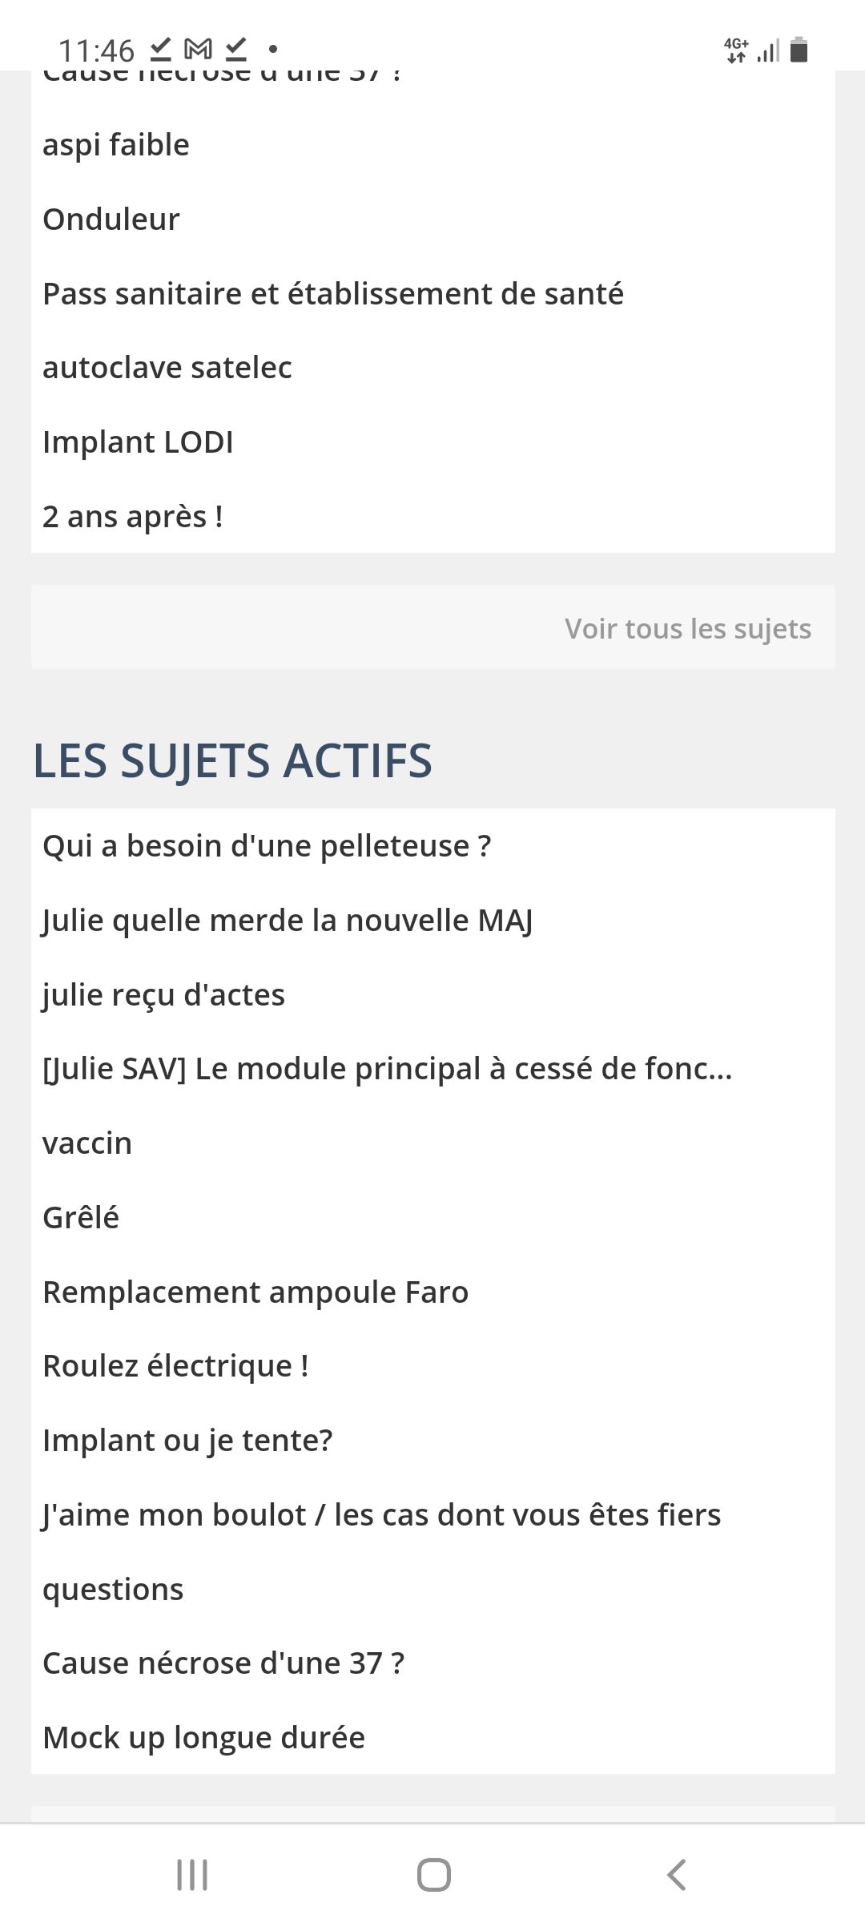This screenshot has width=865, height=1923.
Task: Open 'Pass sanitaire et établissement de santé' topic
Action: [x=332, y=293]
